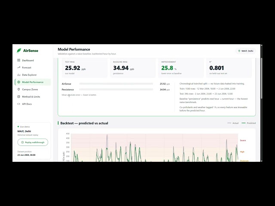Screen dimensions: 275x206
Task: Click the Dashboard grid icon
Action: coord(19,60)
